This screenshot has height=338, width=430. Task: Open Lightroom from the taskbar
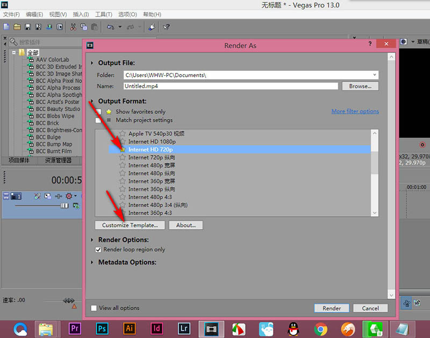click(x=184, y=328)
